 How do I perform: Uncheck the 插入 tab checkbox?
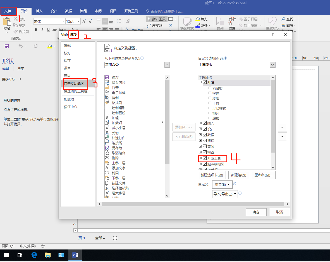coord(205,123)
